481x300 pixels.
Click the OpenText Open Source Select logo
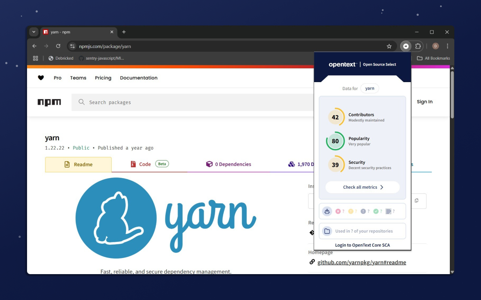coord(363,64)
